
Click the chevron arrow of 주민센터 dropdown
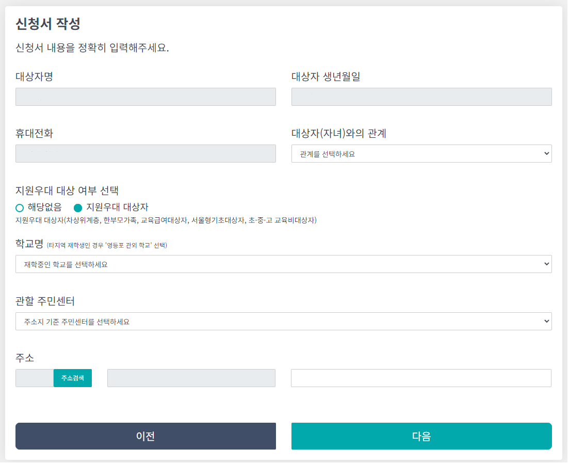[547, 322]
